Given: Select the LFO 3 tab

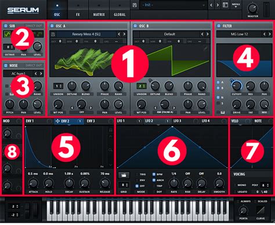Looking at the screenshot, I should [x=186, y=121].
